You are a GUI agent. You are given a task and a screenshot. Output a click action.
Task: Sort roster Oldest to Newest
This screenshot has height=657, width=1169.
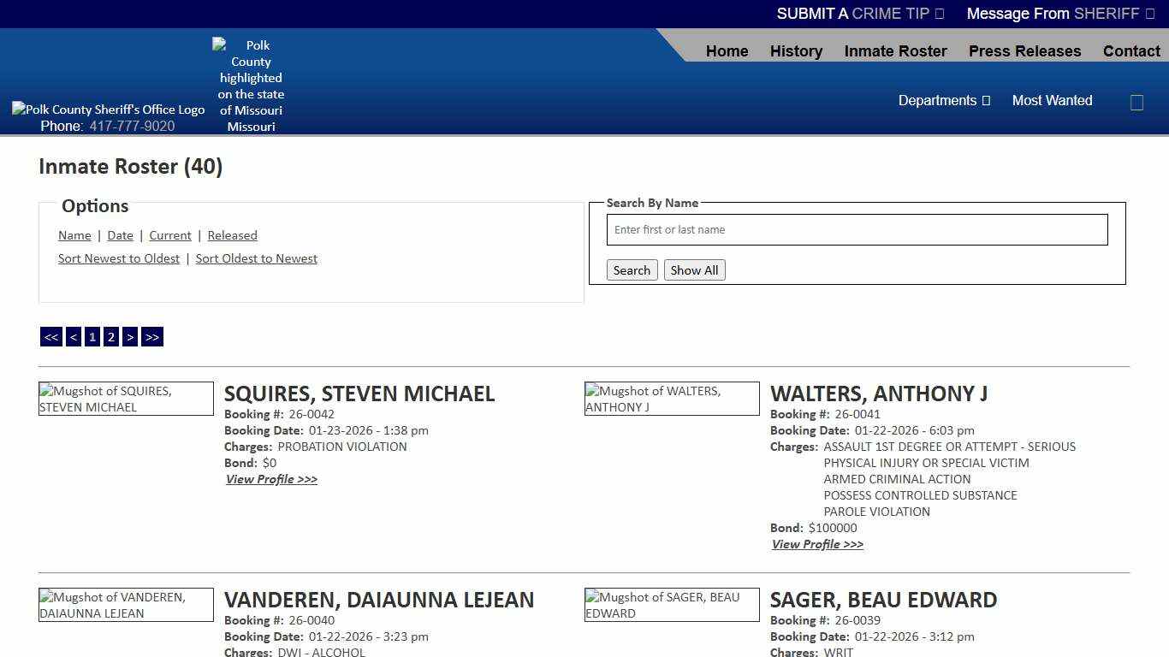pyautogui.click(x=256, y=257)
